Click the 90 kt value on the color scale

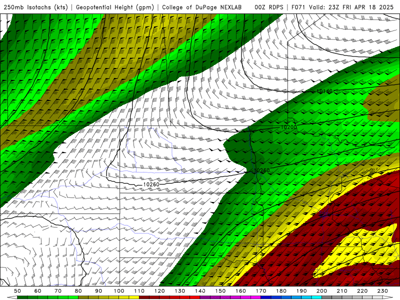coord(98,291)
